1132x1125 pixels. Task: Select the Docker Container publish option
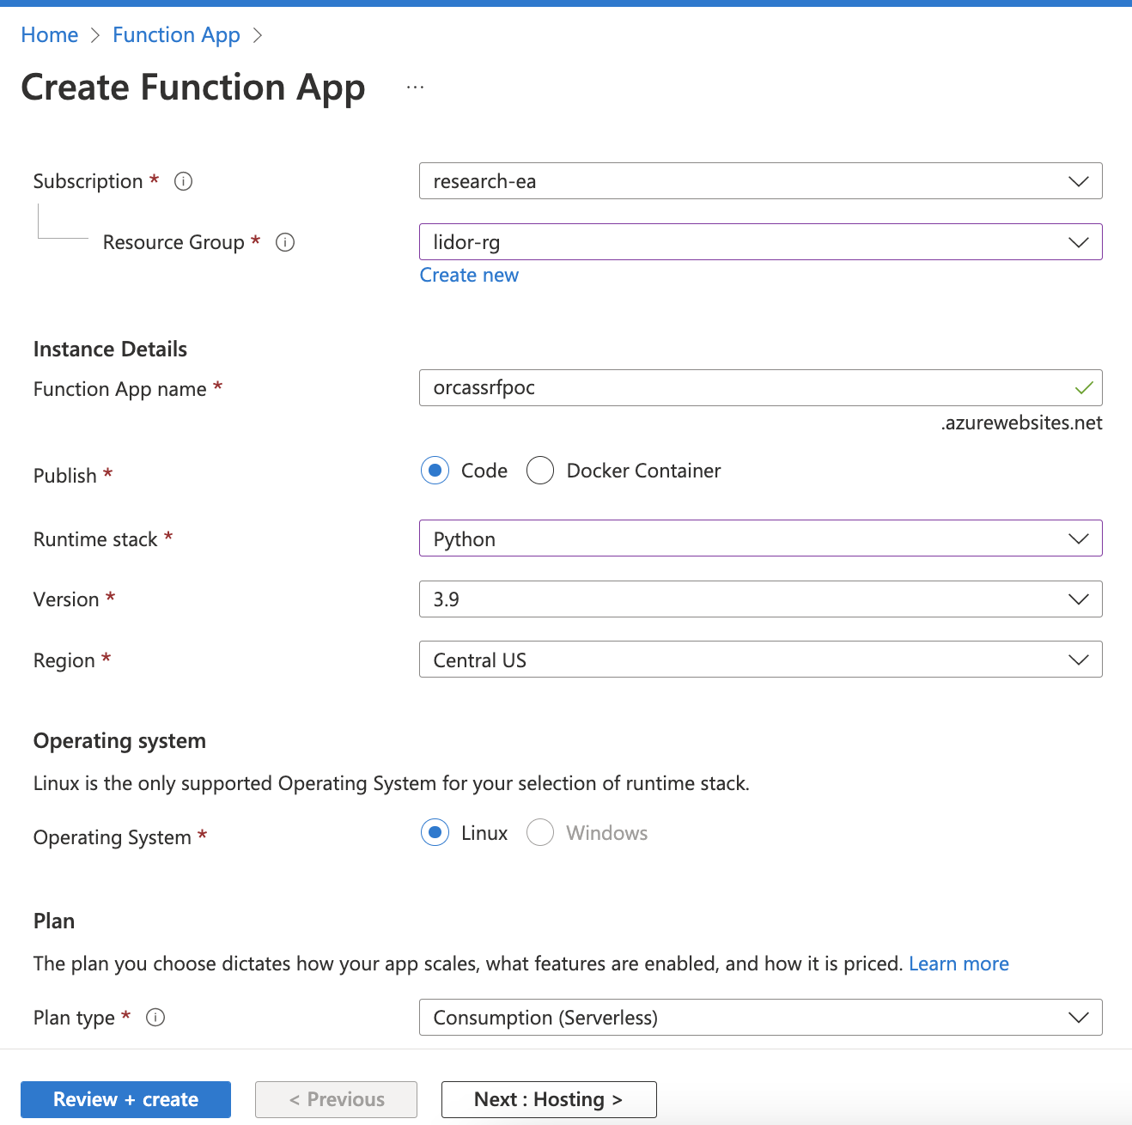pyautogui.click(x=540, y=471)
